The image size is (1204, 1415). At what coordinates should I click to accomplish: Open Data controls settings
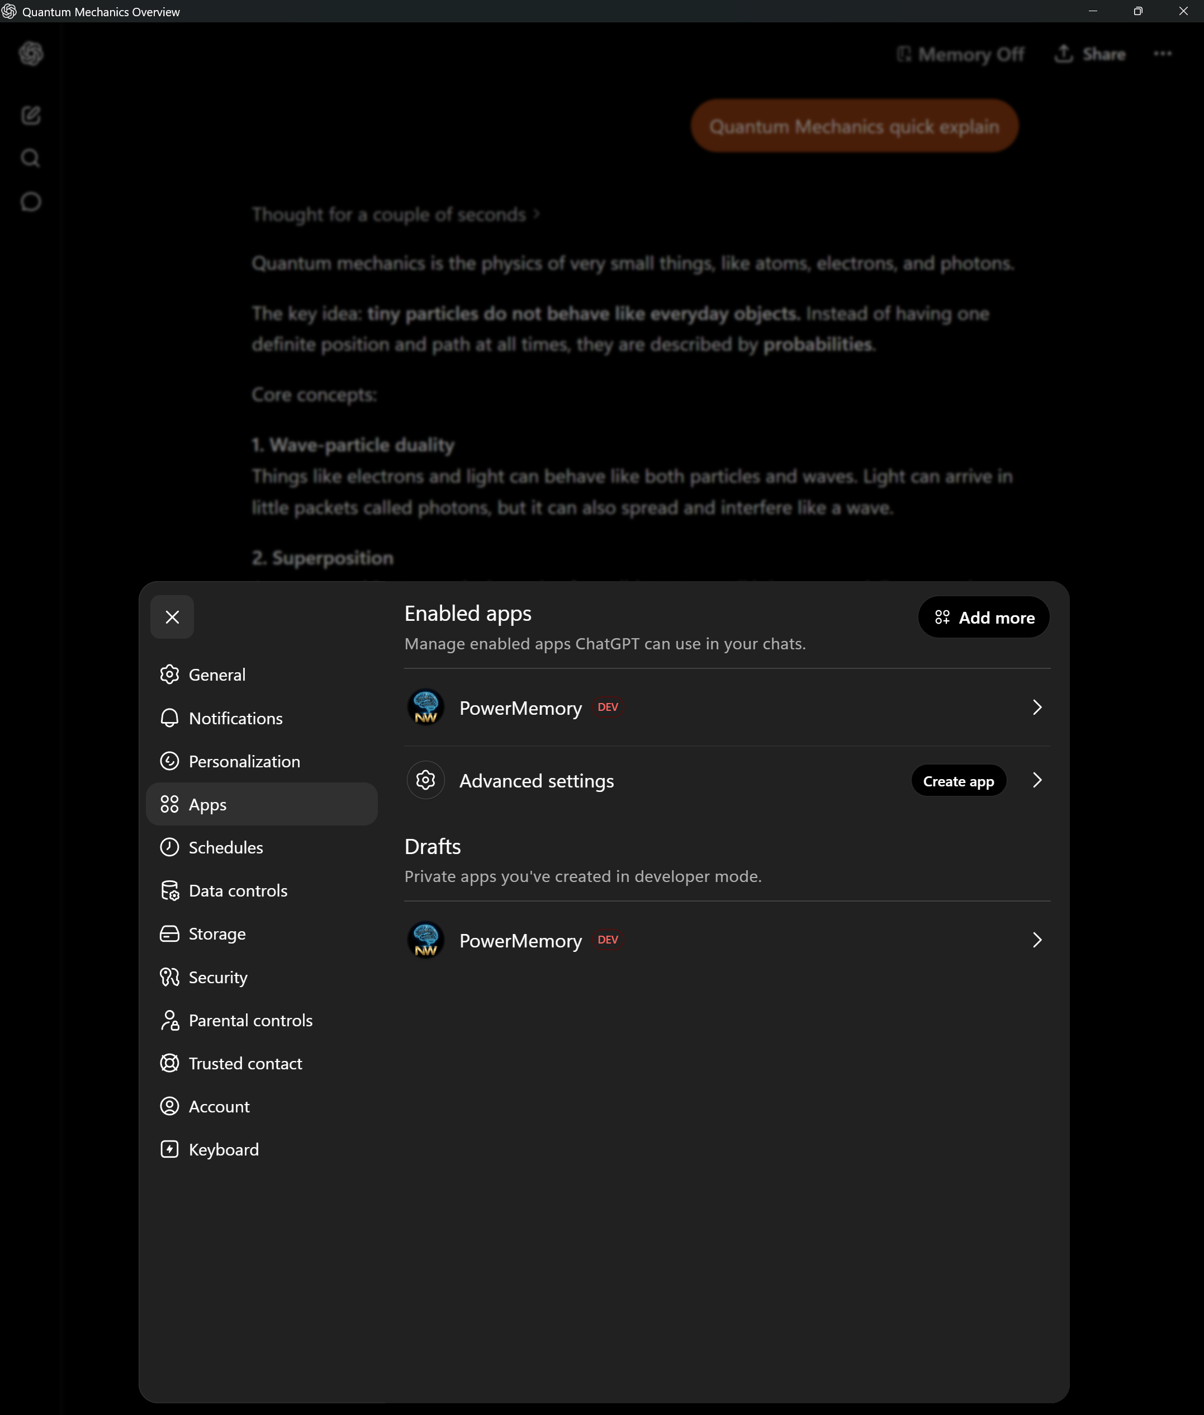(x=262, y=890)
